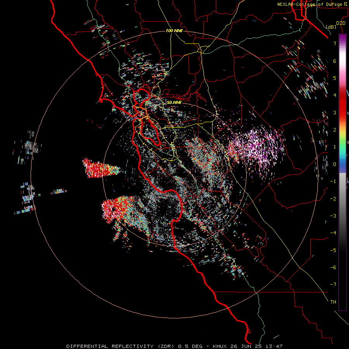Click the -7 value on color scale
This screenshot has height=349, width=349.
[x=333, y=285]
